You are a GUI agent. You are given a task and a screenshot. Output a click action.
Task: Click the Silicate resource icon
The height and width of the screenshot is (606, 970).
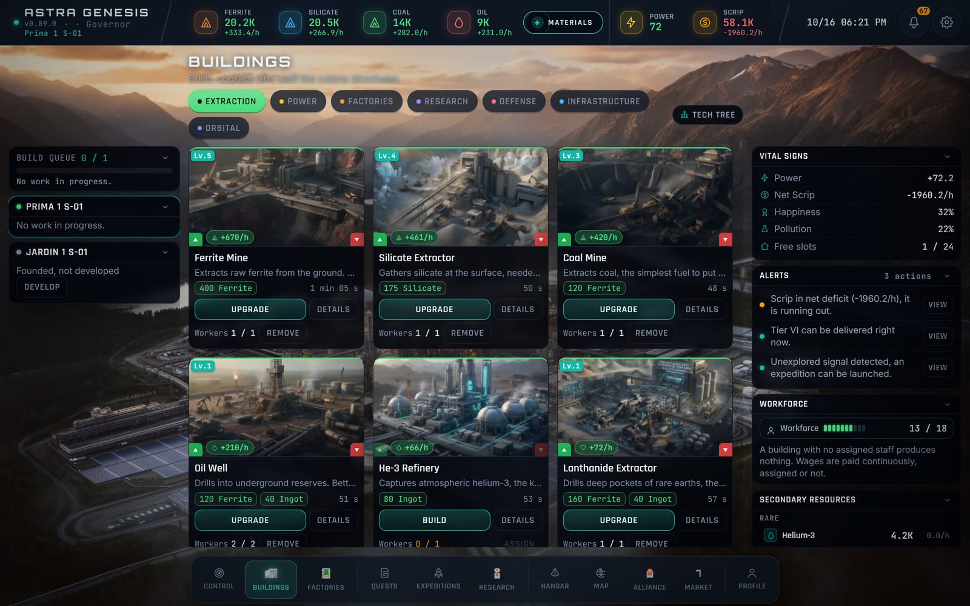click(290, 23)
